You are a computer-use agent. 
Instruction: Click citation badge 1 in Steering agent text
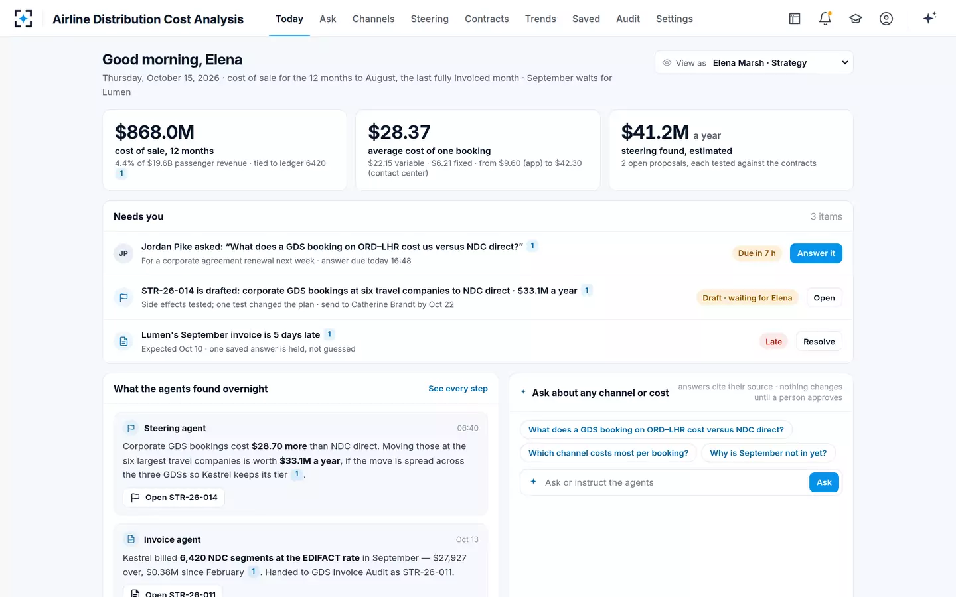pyautogui.click(x=297, y=474)
